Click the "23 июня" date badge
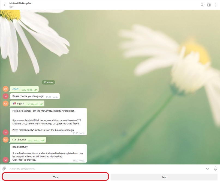This screenshot has height=181, width=220. (x=48, y=82)
